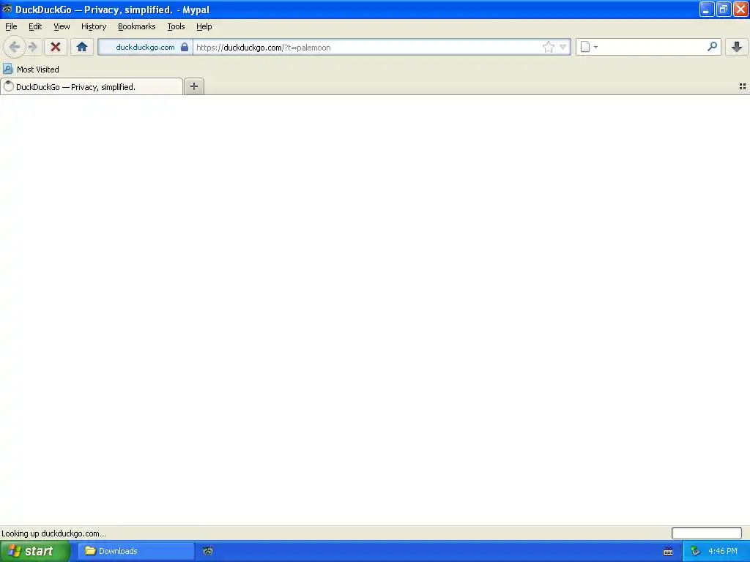The width and height of the screenshot is (750, 562).
Task: Open the File menu
Action: (x=11, y=27)
